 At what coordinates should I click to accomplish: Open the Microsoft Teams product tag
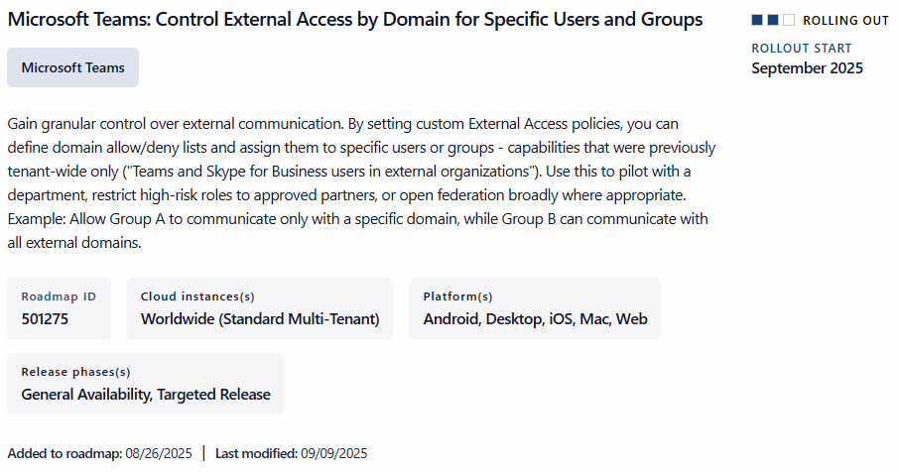72,67
